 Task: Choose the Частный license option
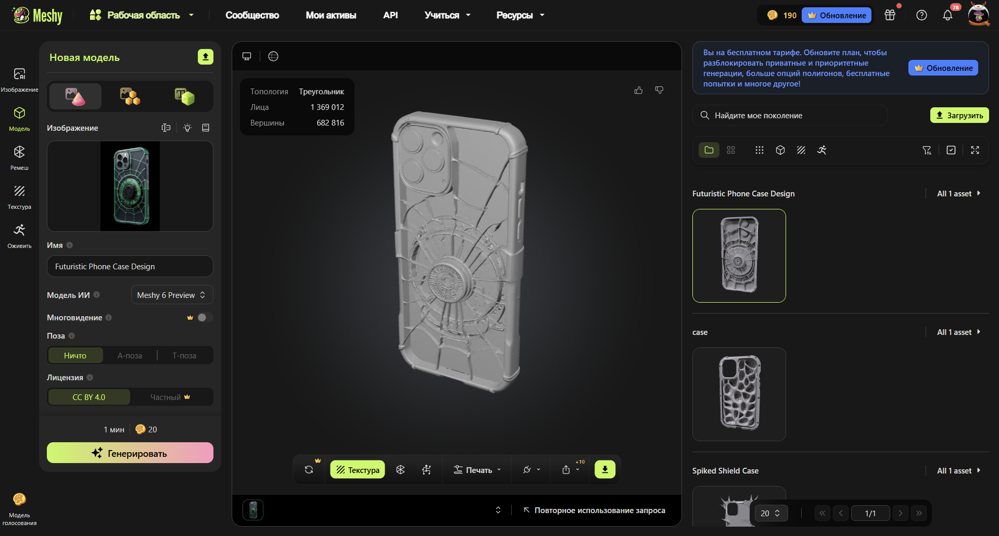tap(171, 397)
